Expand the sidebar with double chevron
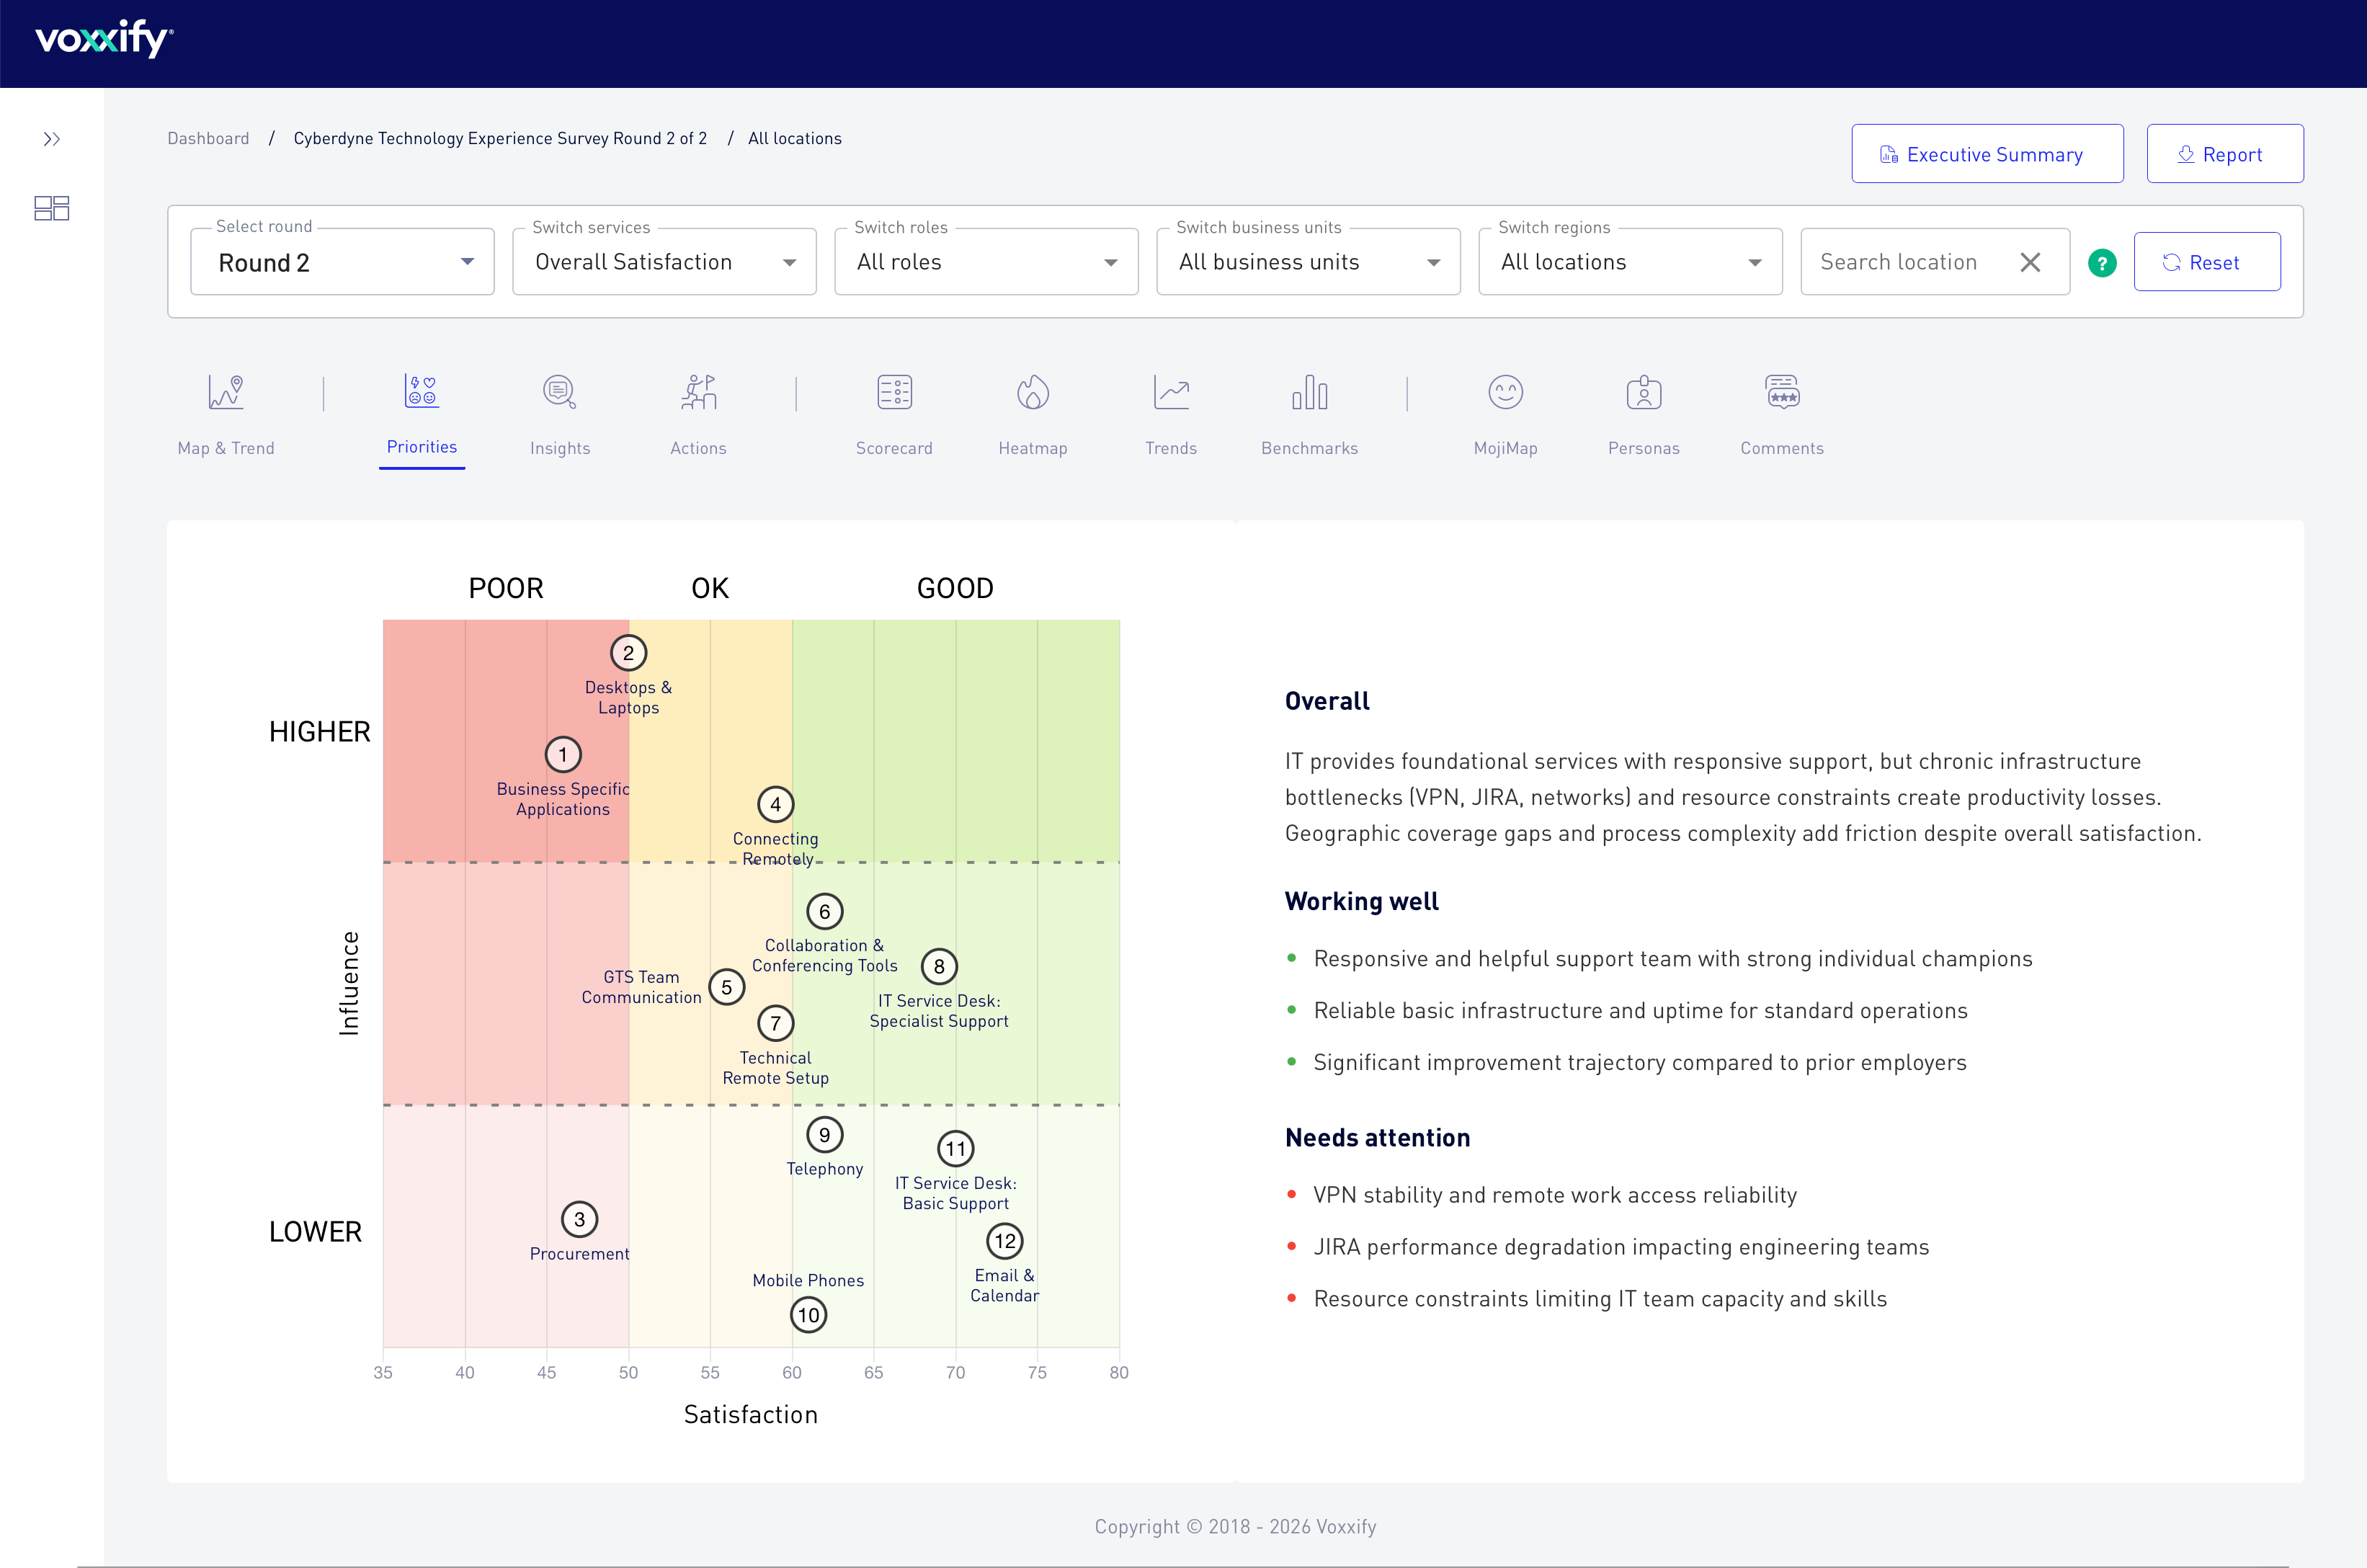The image size is (2367, 1568). [52, 139]
